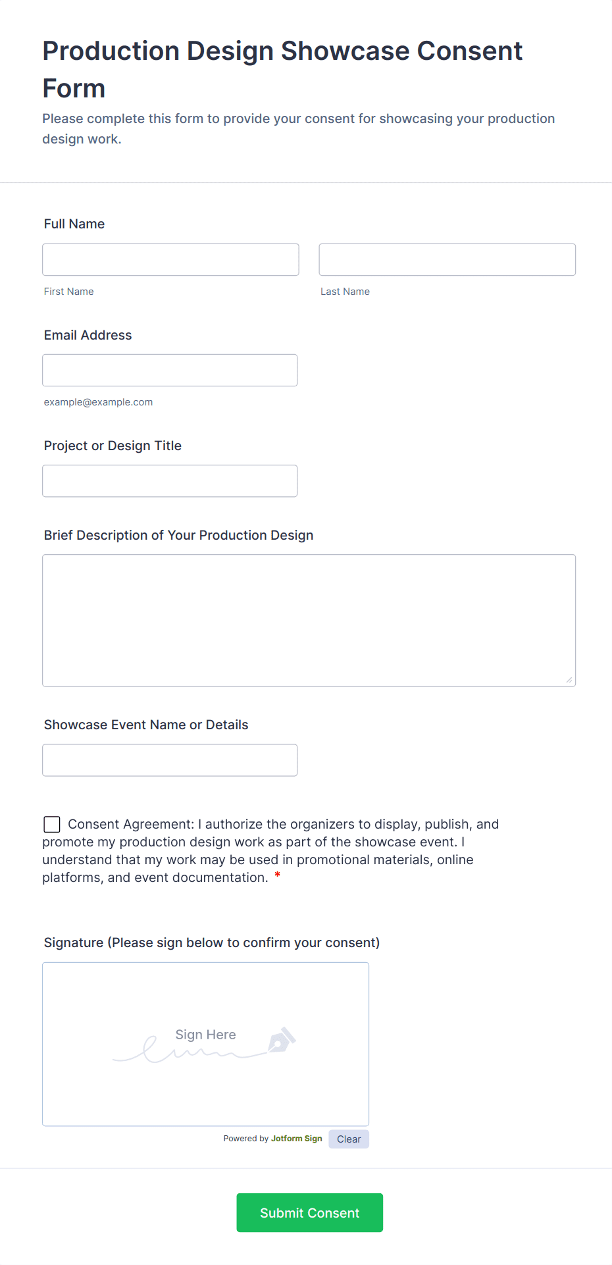
Task: Focus the Last Name text box
Action: pos(447,259)
